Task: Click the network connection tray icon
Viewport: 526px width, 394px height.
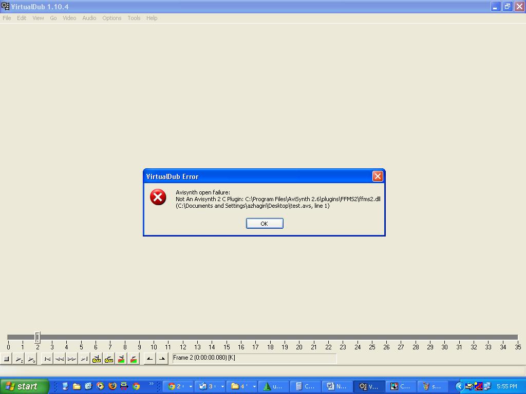Action: (x=487, y=386)
